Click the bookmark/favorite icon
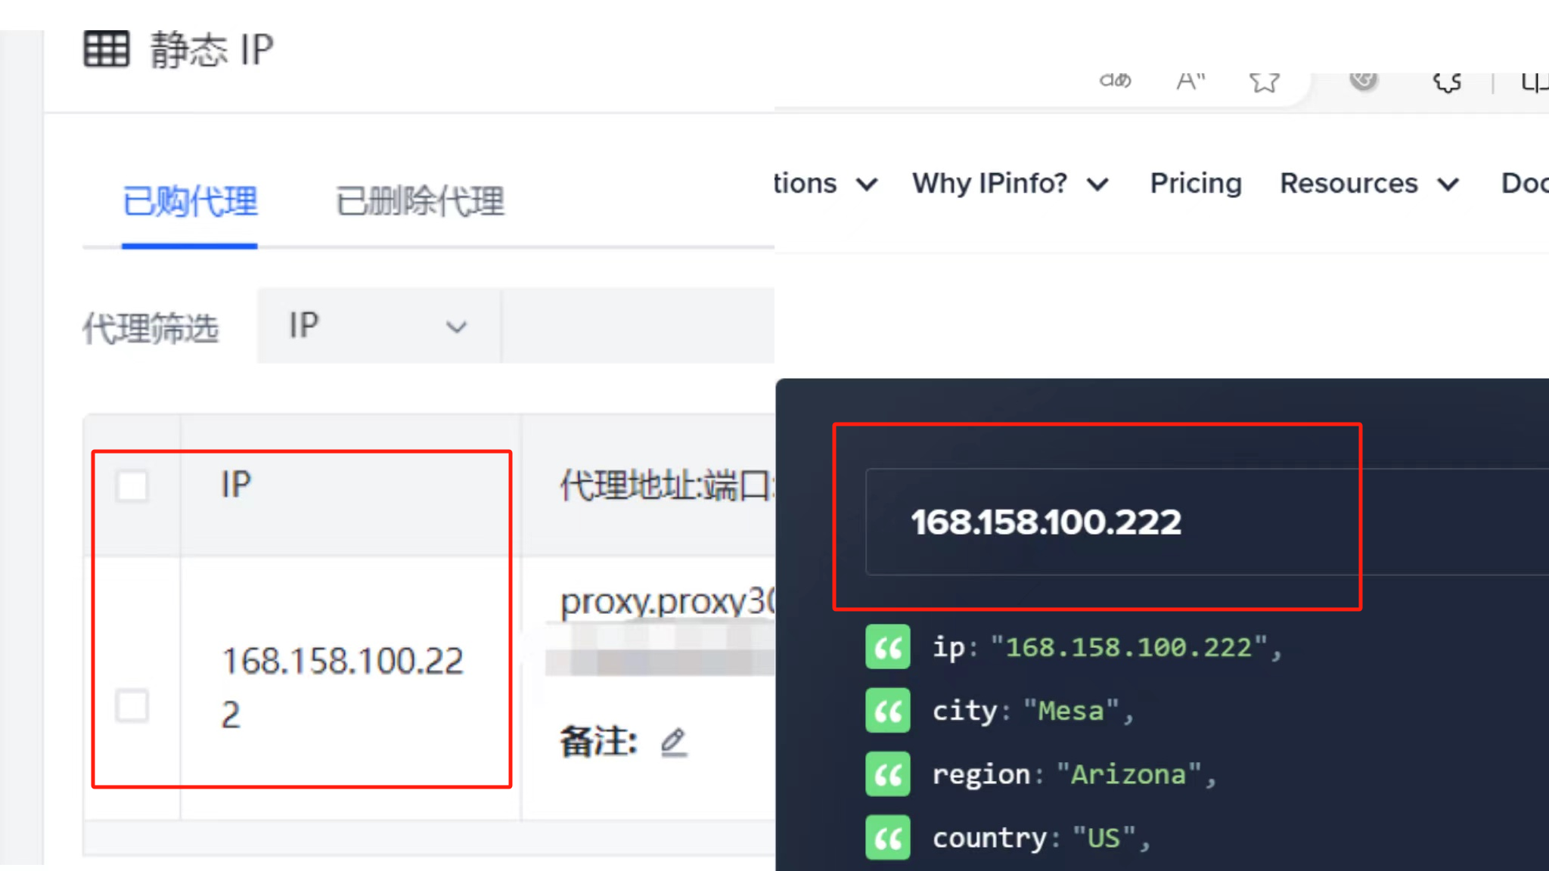Screen dimensions: 1549x871 point(1265,82)
